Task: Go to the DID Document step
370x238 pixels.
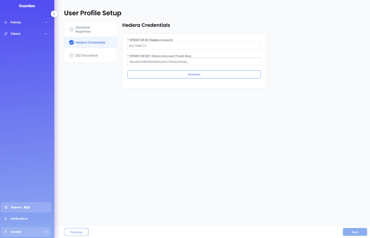Action: point(87,55)
